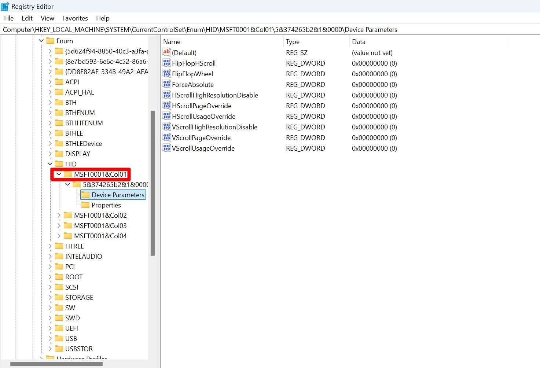The image size is (540, 368).
Task: Click the tree pane vertical scrollbar thumb
Action: 153,183
